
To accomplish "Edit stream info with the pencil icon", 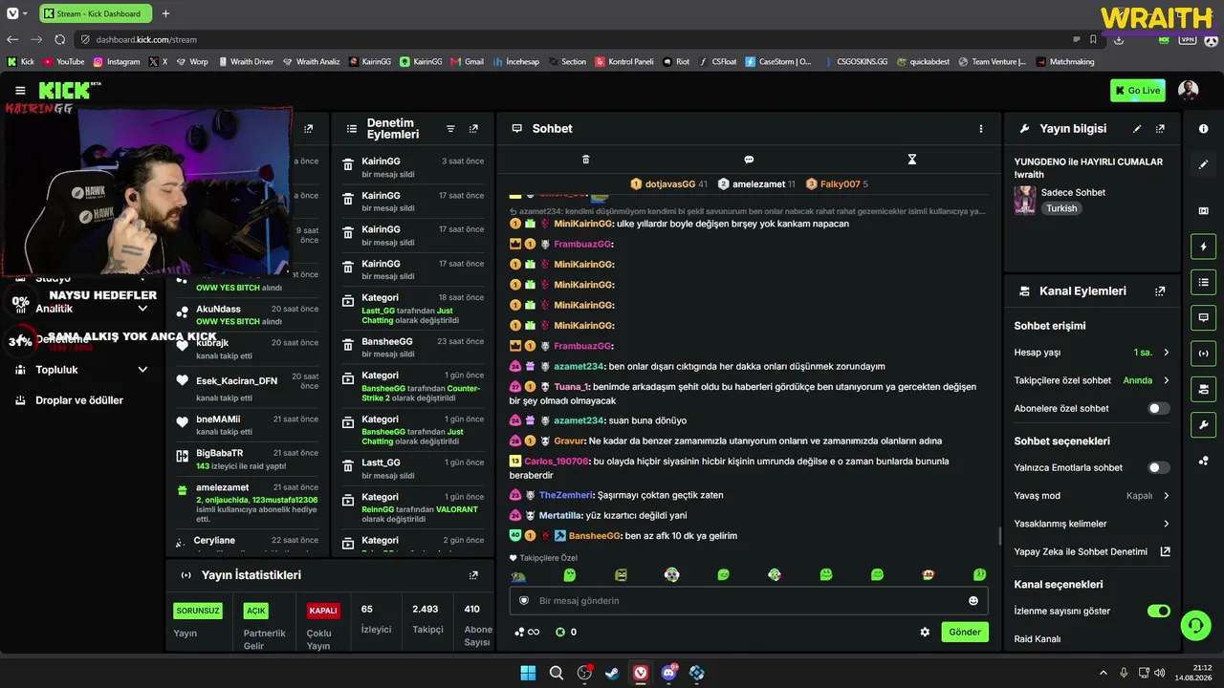I will [x=1137, y=129].
